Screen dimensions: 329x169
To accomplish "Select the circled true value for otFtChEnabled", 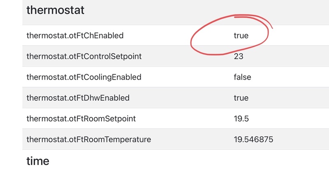I will (241, 36).
